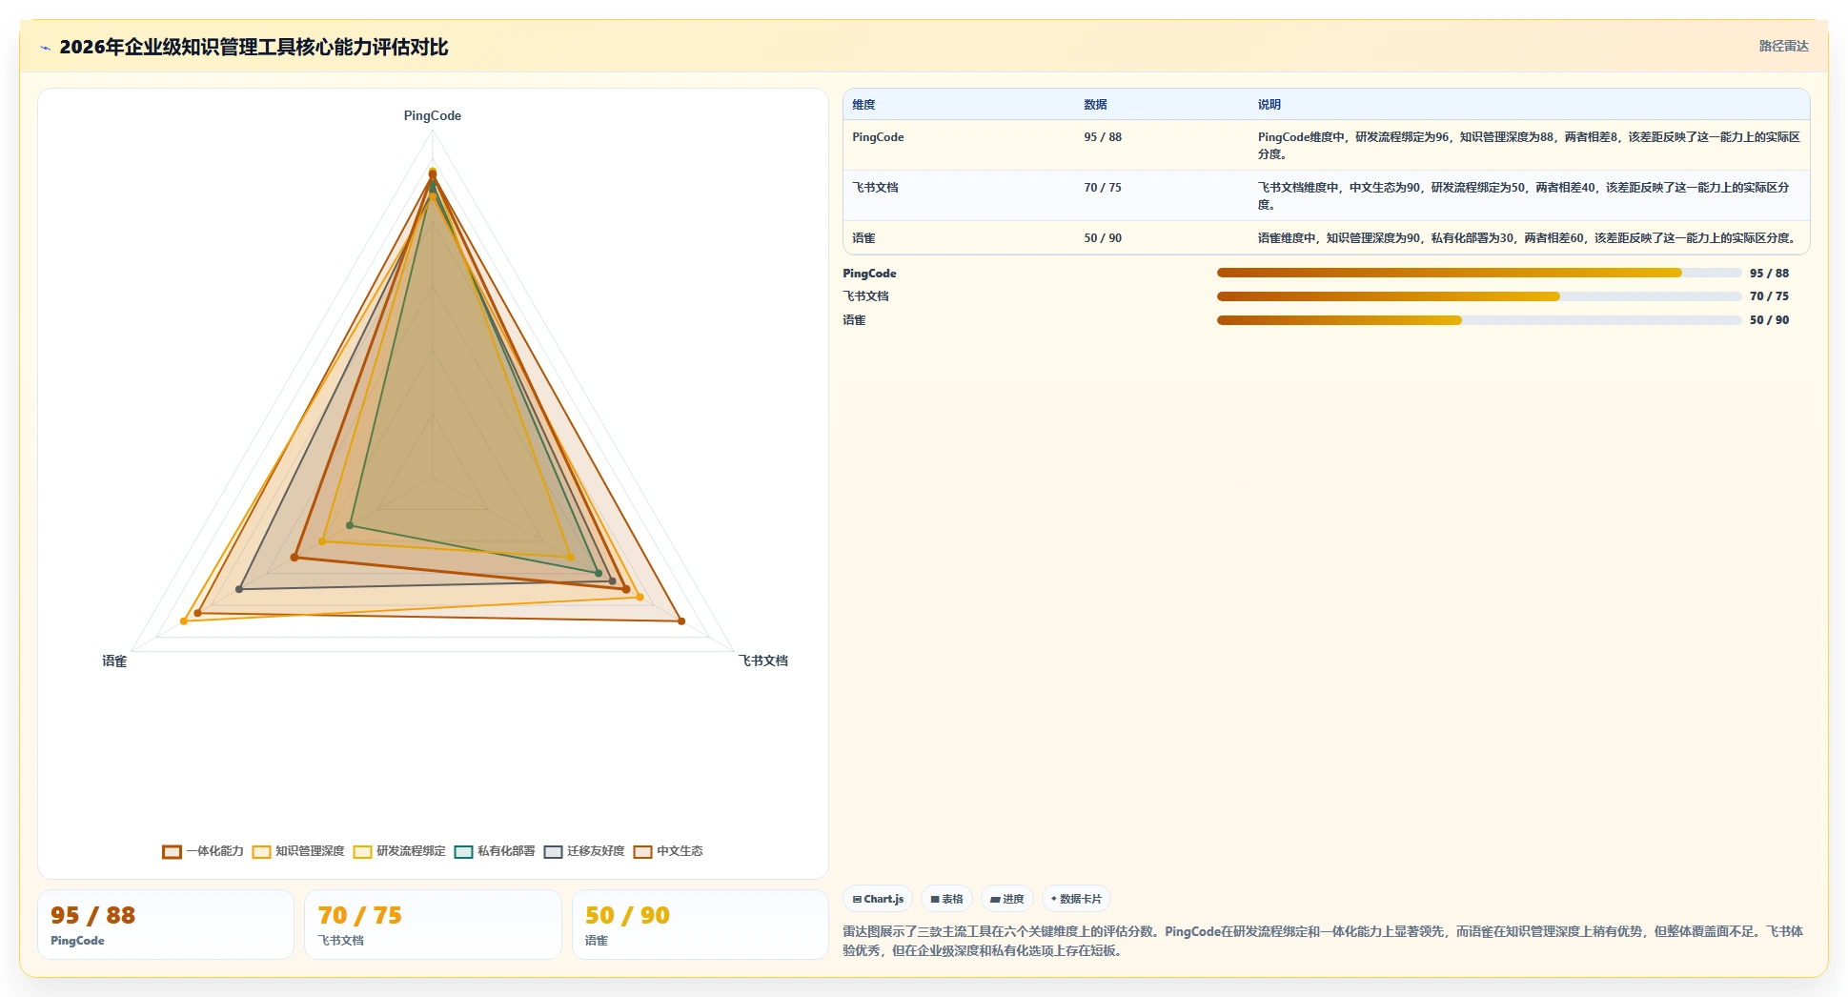Screen dimensions: 1848x997
Task: Click the PingCode说明 description cell
Action: [x=1529, y=145]
